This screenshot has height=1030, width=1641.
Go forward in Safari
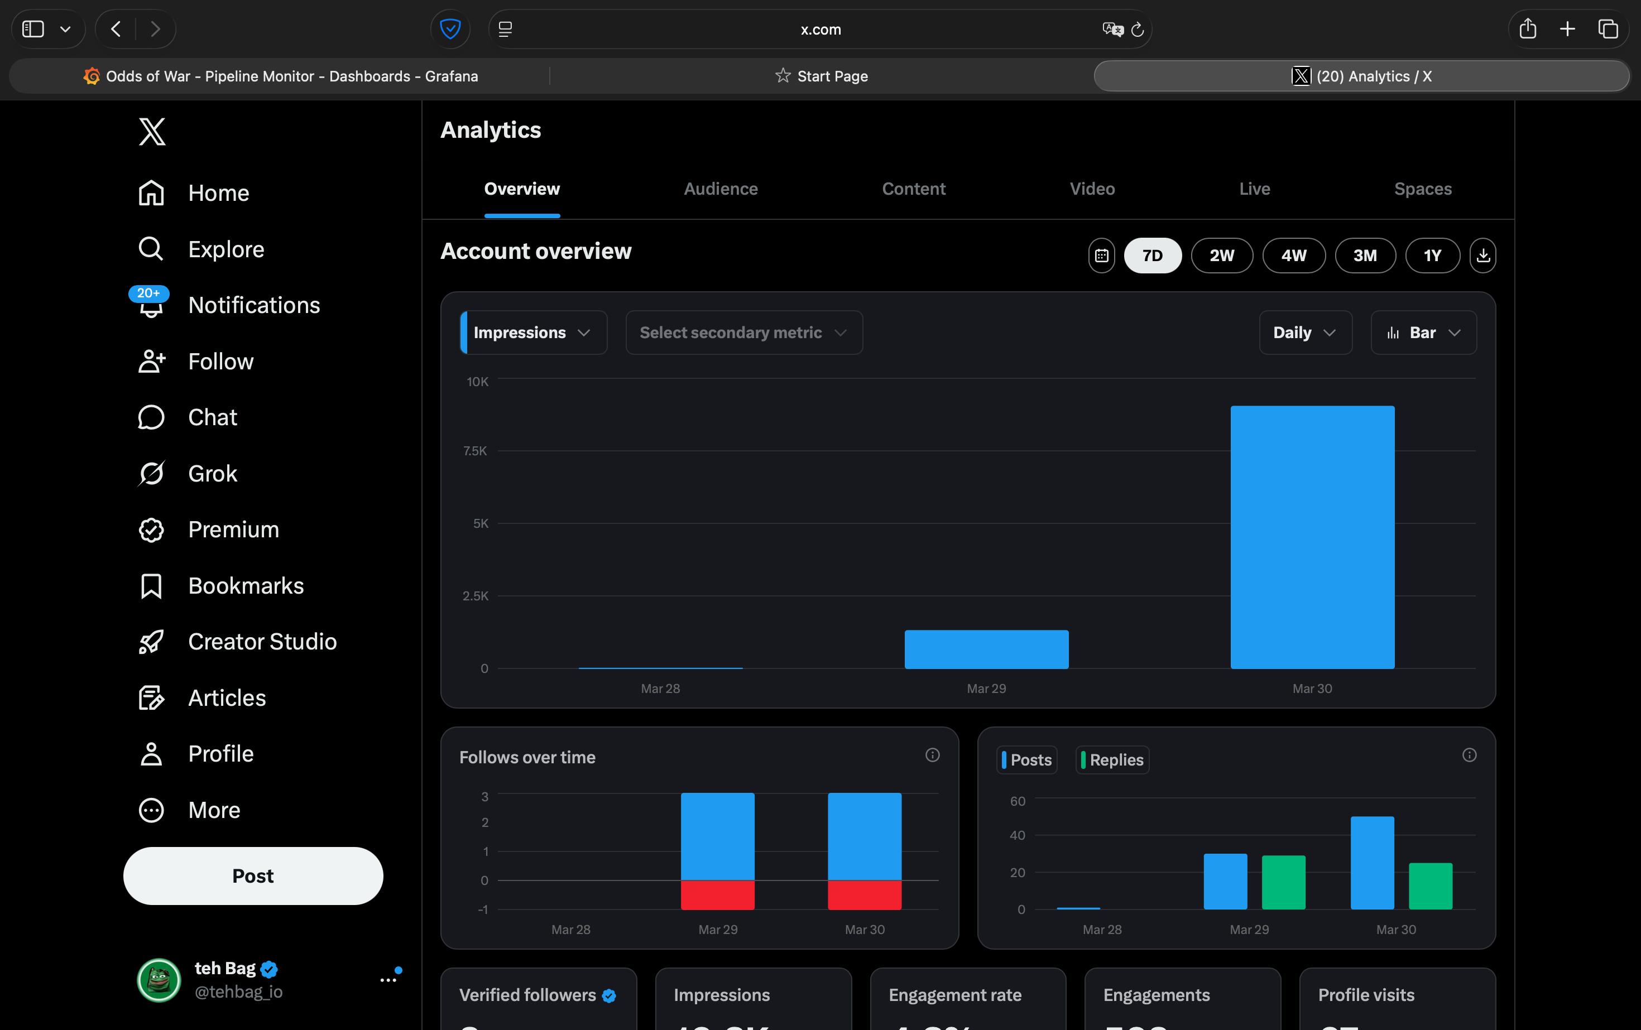pos(155,29)
